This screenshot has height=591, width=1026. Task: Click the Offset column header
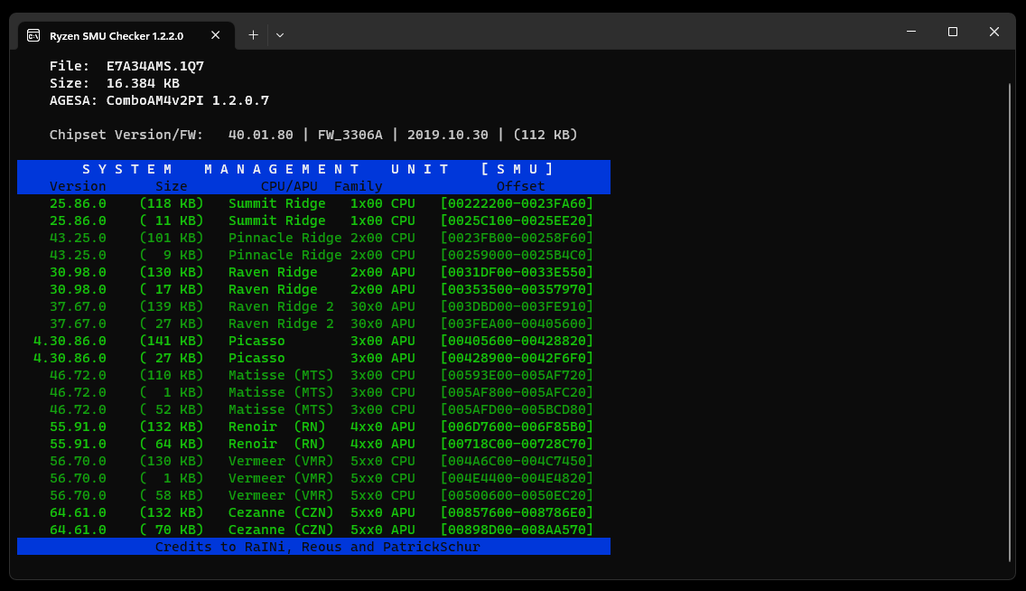[521, 186]
